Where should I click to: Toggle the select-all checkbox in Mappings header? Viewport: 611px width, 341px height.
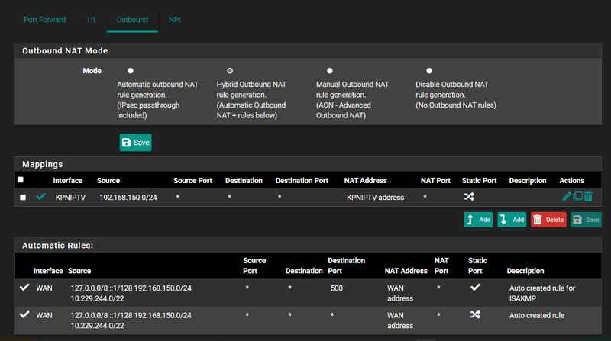click(21, 180)
